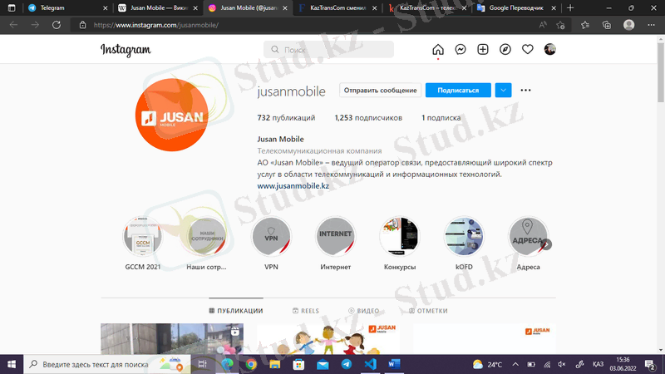Create new post plus icon
Screen dimensions: 665x374
tap(483, 50)
